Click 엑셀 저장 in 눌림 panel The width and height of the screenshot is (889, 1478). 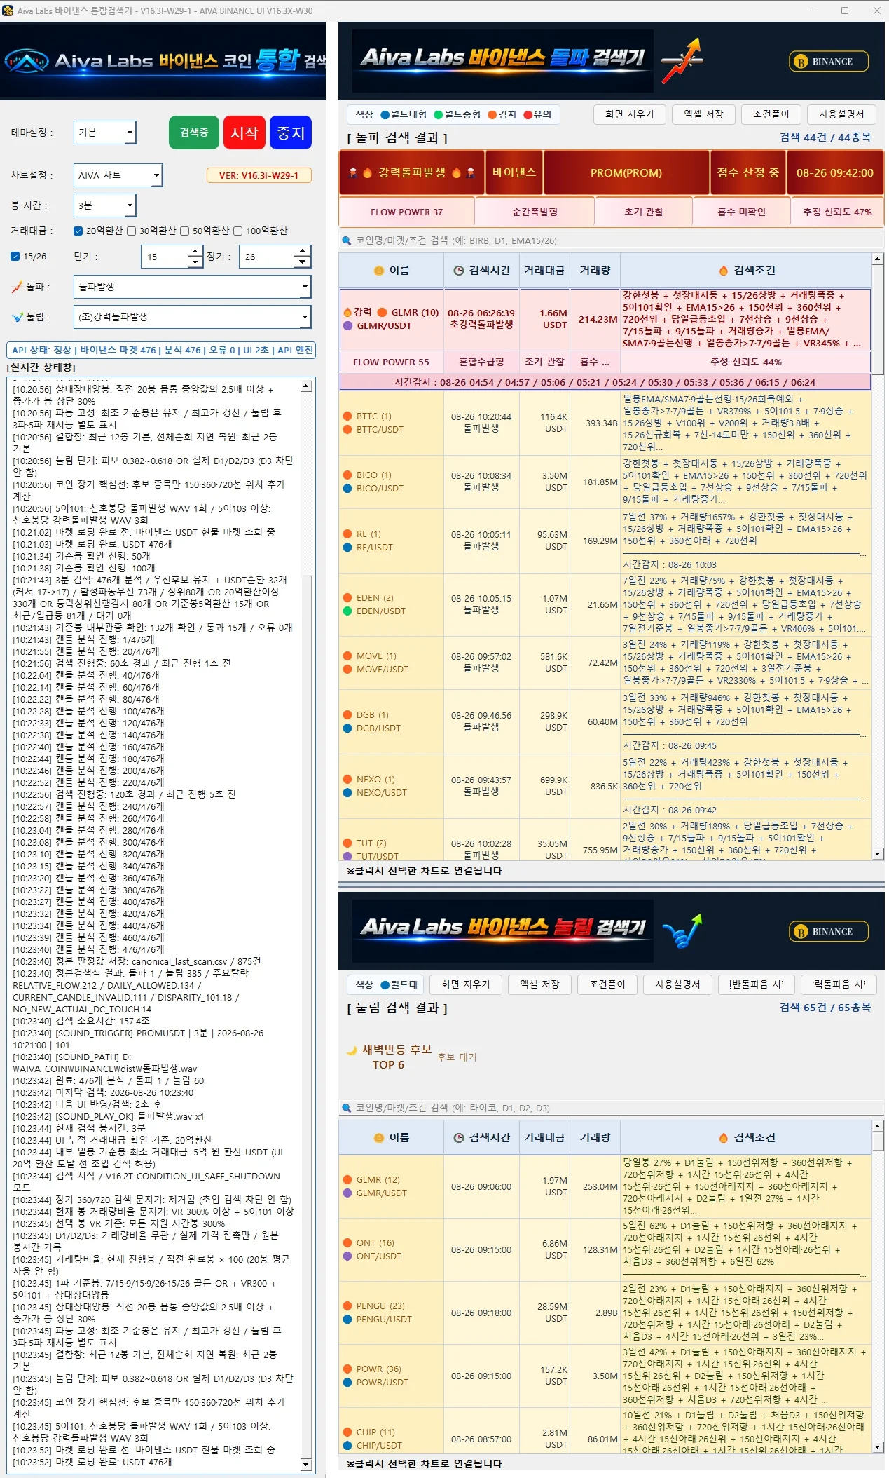[x=539, y=984]
